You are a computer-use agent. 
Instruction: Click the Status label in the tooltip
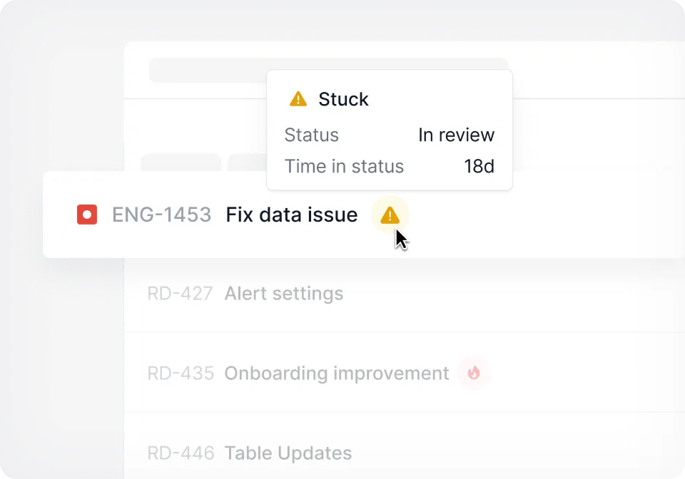click(x=311, y=135)
